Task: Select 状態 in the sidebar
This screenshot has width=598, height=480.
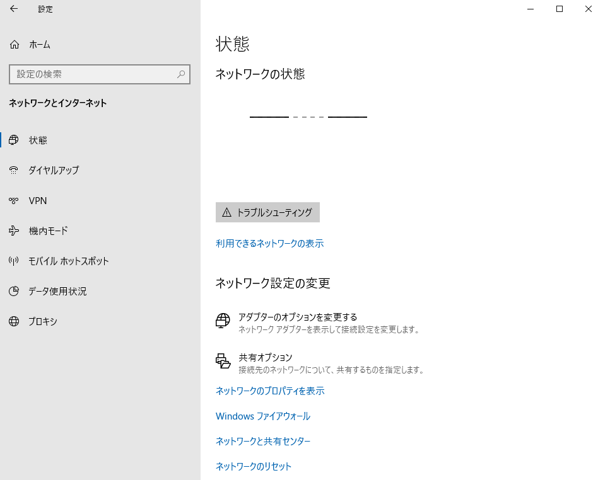Action: tap(100, 140)
